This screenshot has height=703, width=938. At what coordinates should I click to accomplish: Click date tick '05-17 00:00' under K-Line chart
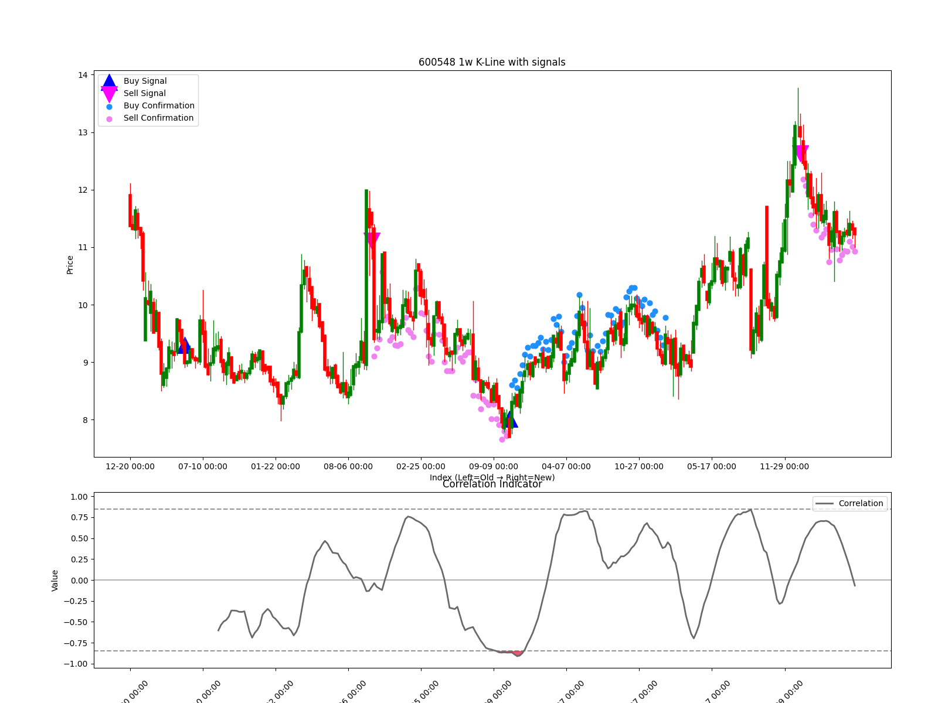(x=712, y=466)
